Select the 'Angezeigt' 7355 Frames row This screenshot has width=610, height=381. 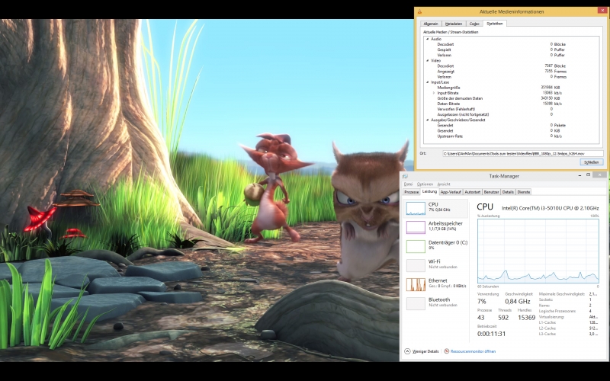tap(512, 72)
